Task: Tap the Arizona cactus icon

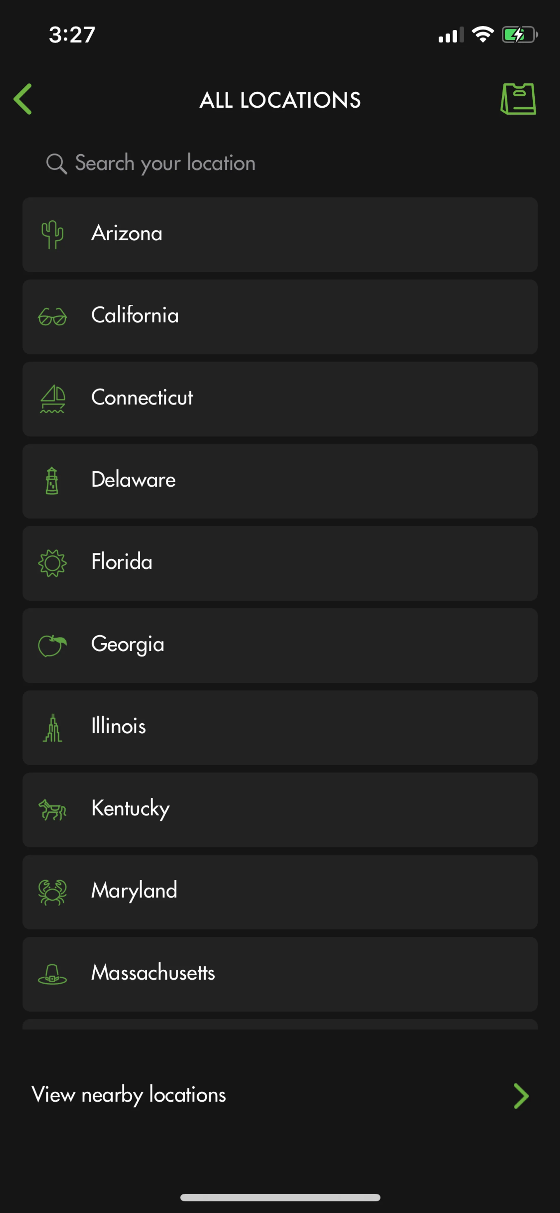Action: coord(52,234)
